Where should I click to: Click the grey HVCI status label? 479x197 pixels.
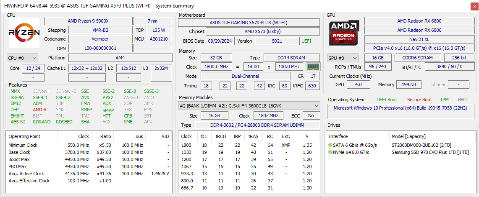point(463,100)
